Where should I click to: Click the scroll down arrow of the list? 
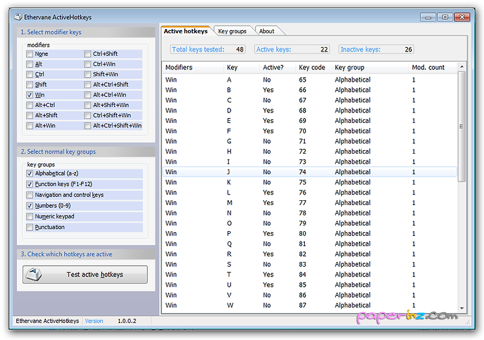click(462, 308)
